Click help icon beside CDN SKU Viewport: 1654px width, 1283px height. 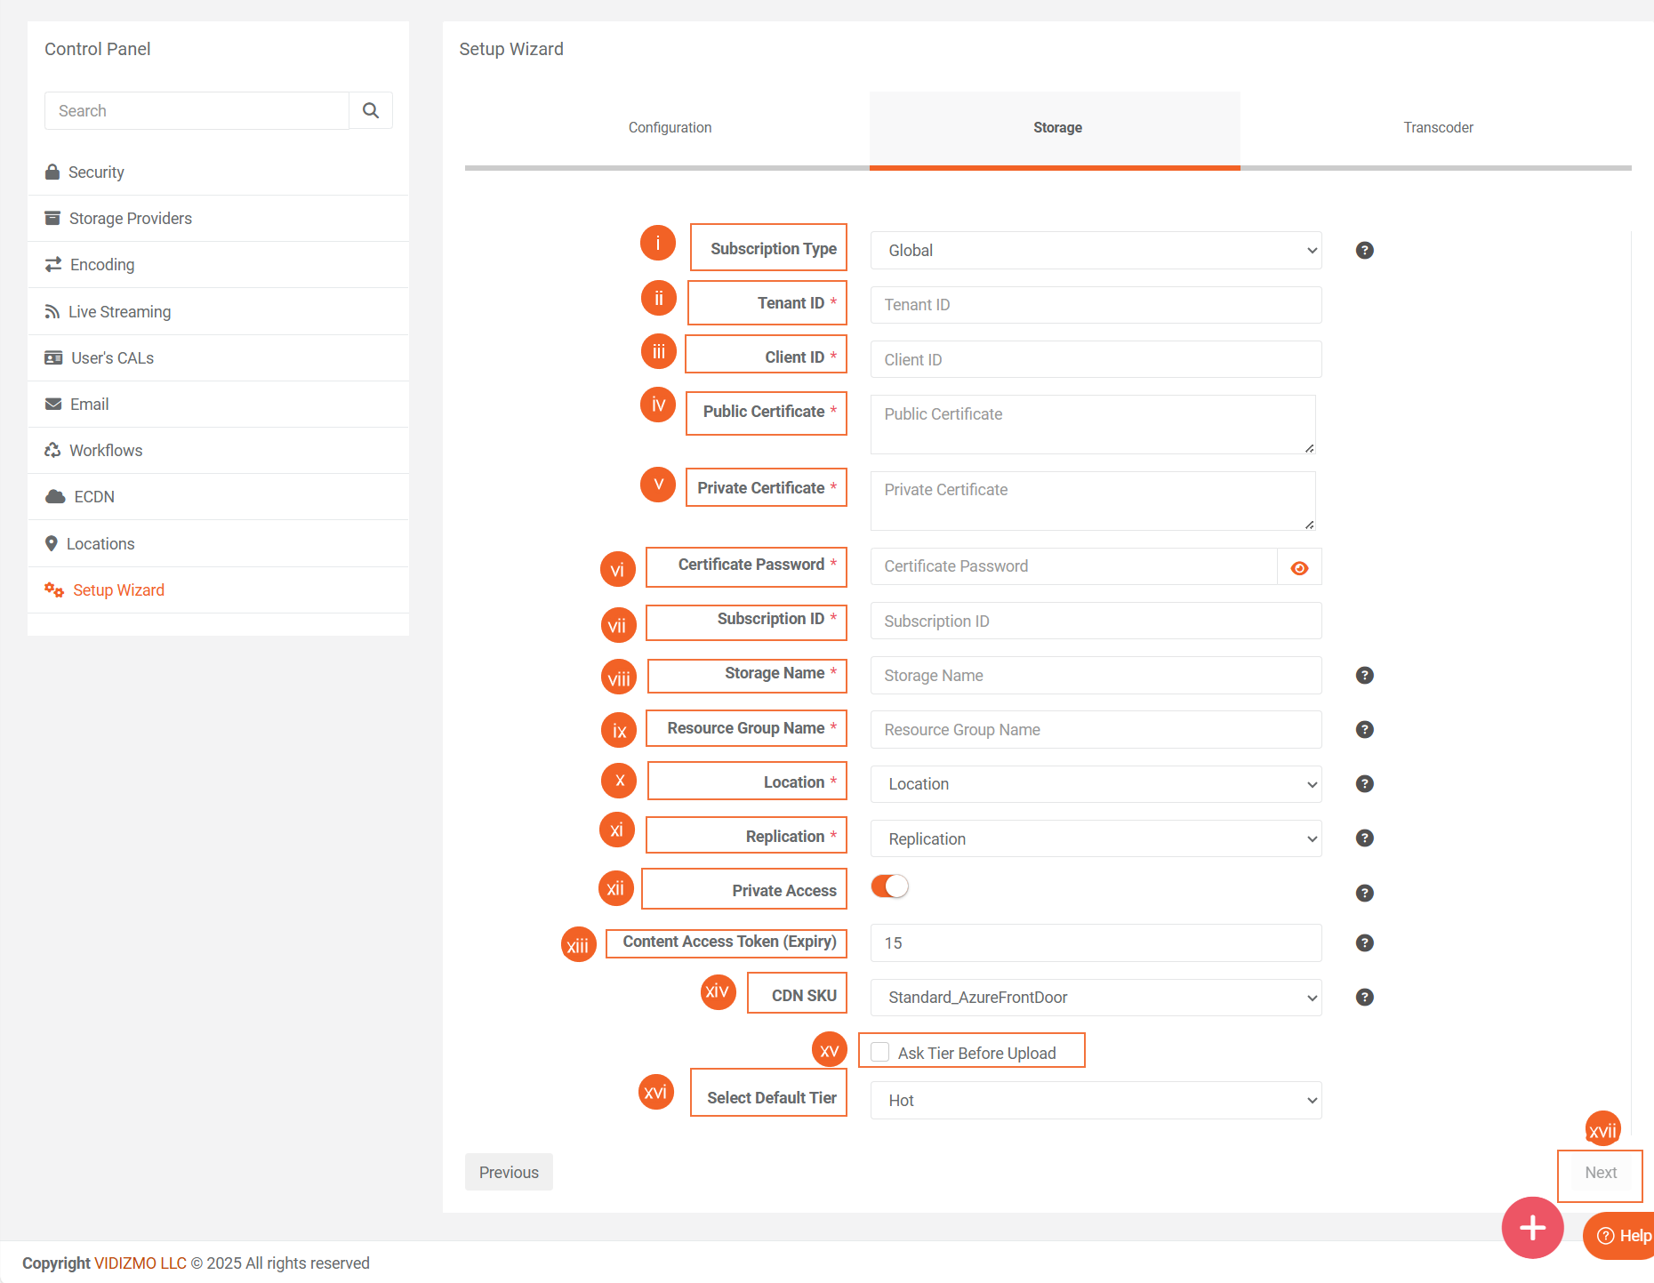pos(1364,998)
